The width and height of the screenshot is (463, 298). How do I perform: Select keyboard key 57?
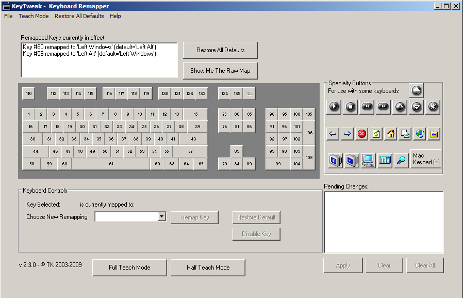(190, 151)
